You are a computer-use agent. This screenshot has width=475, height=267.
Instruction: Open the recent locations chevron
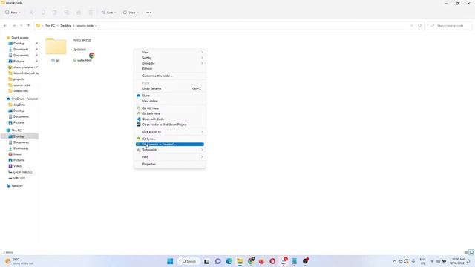(22, 26)
